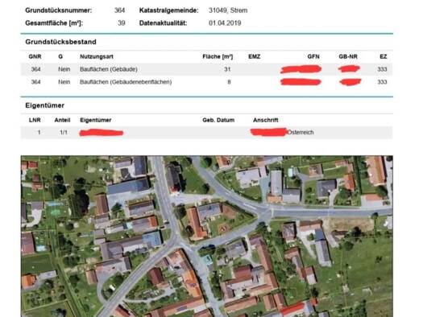Select the Bauflächen (Gebäudenebenflächen) table row
Screen dimensions: 423x317
(206, 82)
